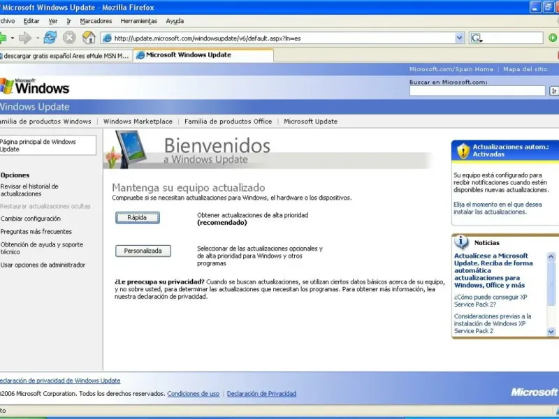Open Familia de productos Office link
The image size is (559, 419).
coord(228,121)
